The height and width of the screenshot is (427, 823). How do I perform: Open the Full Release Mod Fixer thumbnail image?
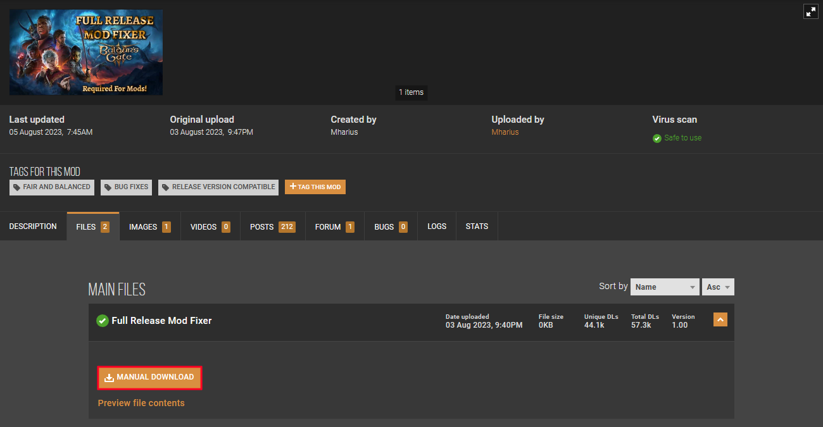(x=86, y=53)
